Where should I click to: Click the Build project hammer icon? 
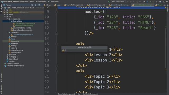(109, 2)
